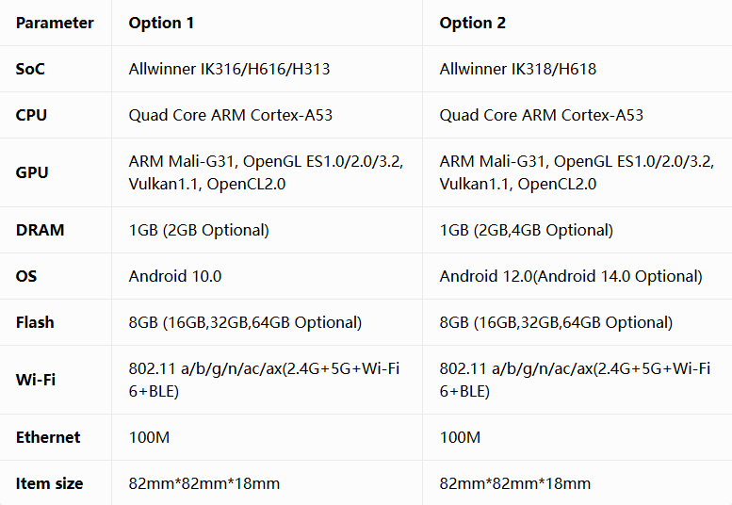Click the DRAM row label
The image size is (732, 505).
[41, 230]
